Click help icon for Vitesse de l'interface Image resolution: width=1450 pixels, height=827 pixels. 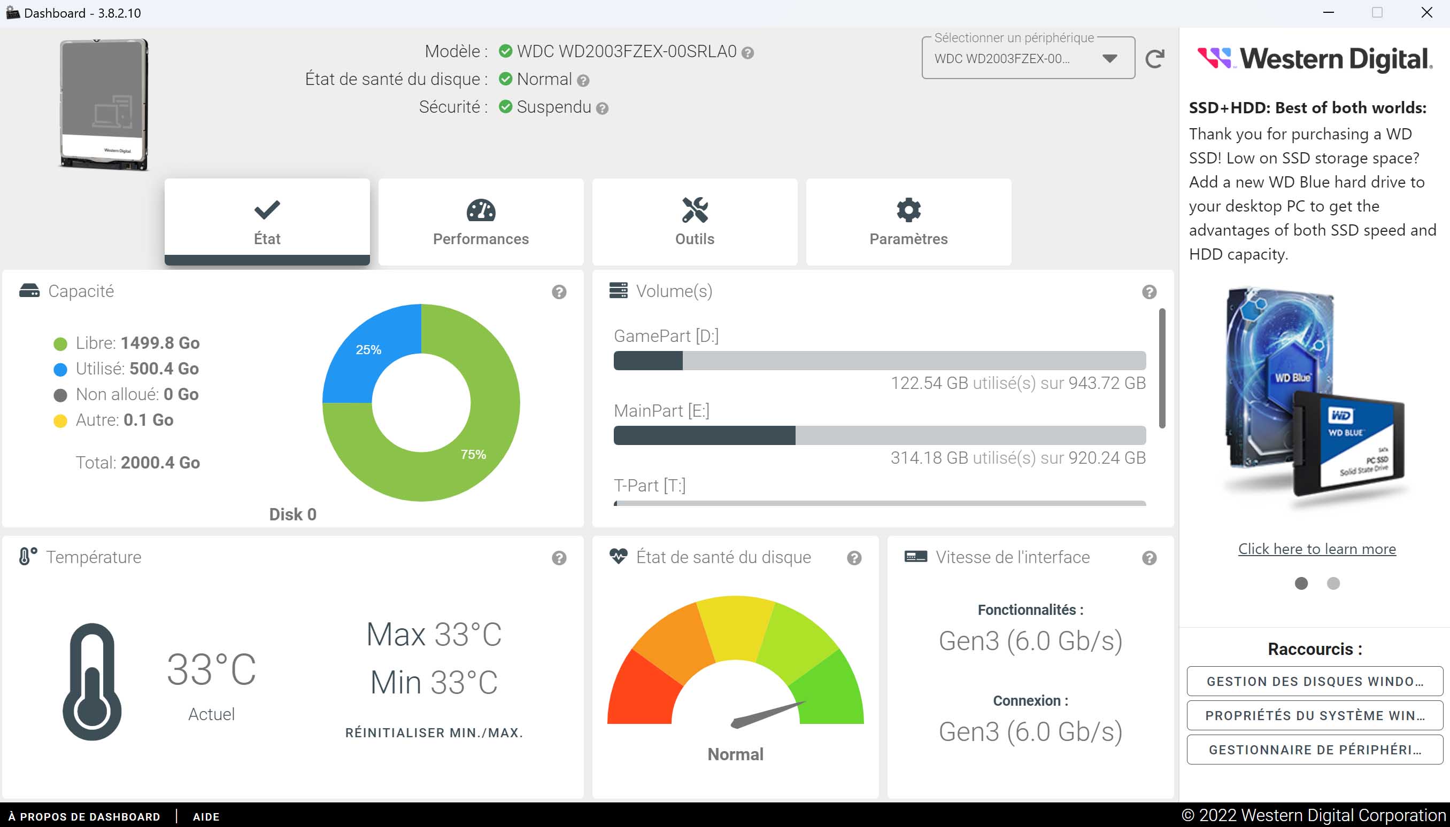point(1149,558)
